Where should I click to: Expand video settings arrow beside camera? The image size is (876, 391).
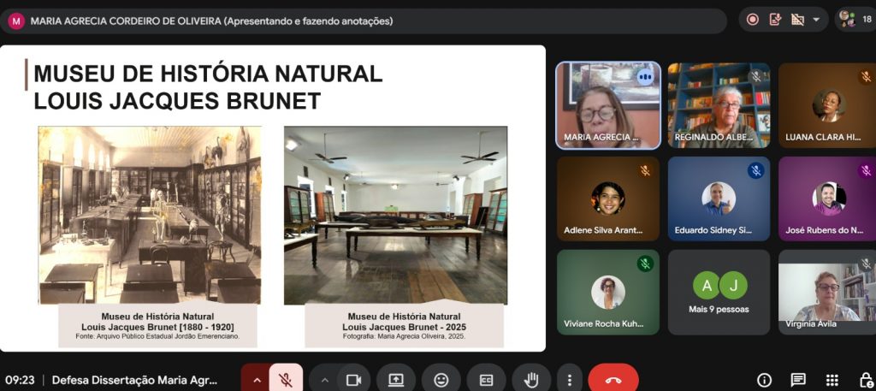[324, 381]
